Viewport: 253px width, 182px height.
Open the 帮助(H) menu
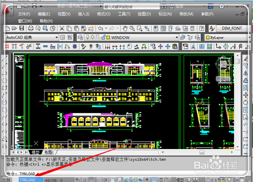click(x=46, y=21)
